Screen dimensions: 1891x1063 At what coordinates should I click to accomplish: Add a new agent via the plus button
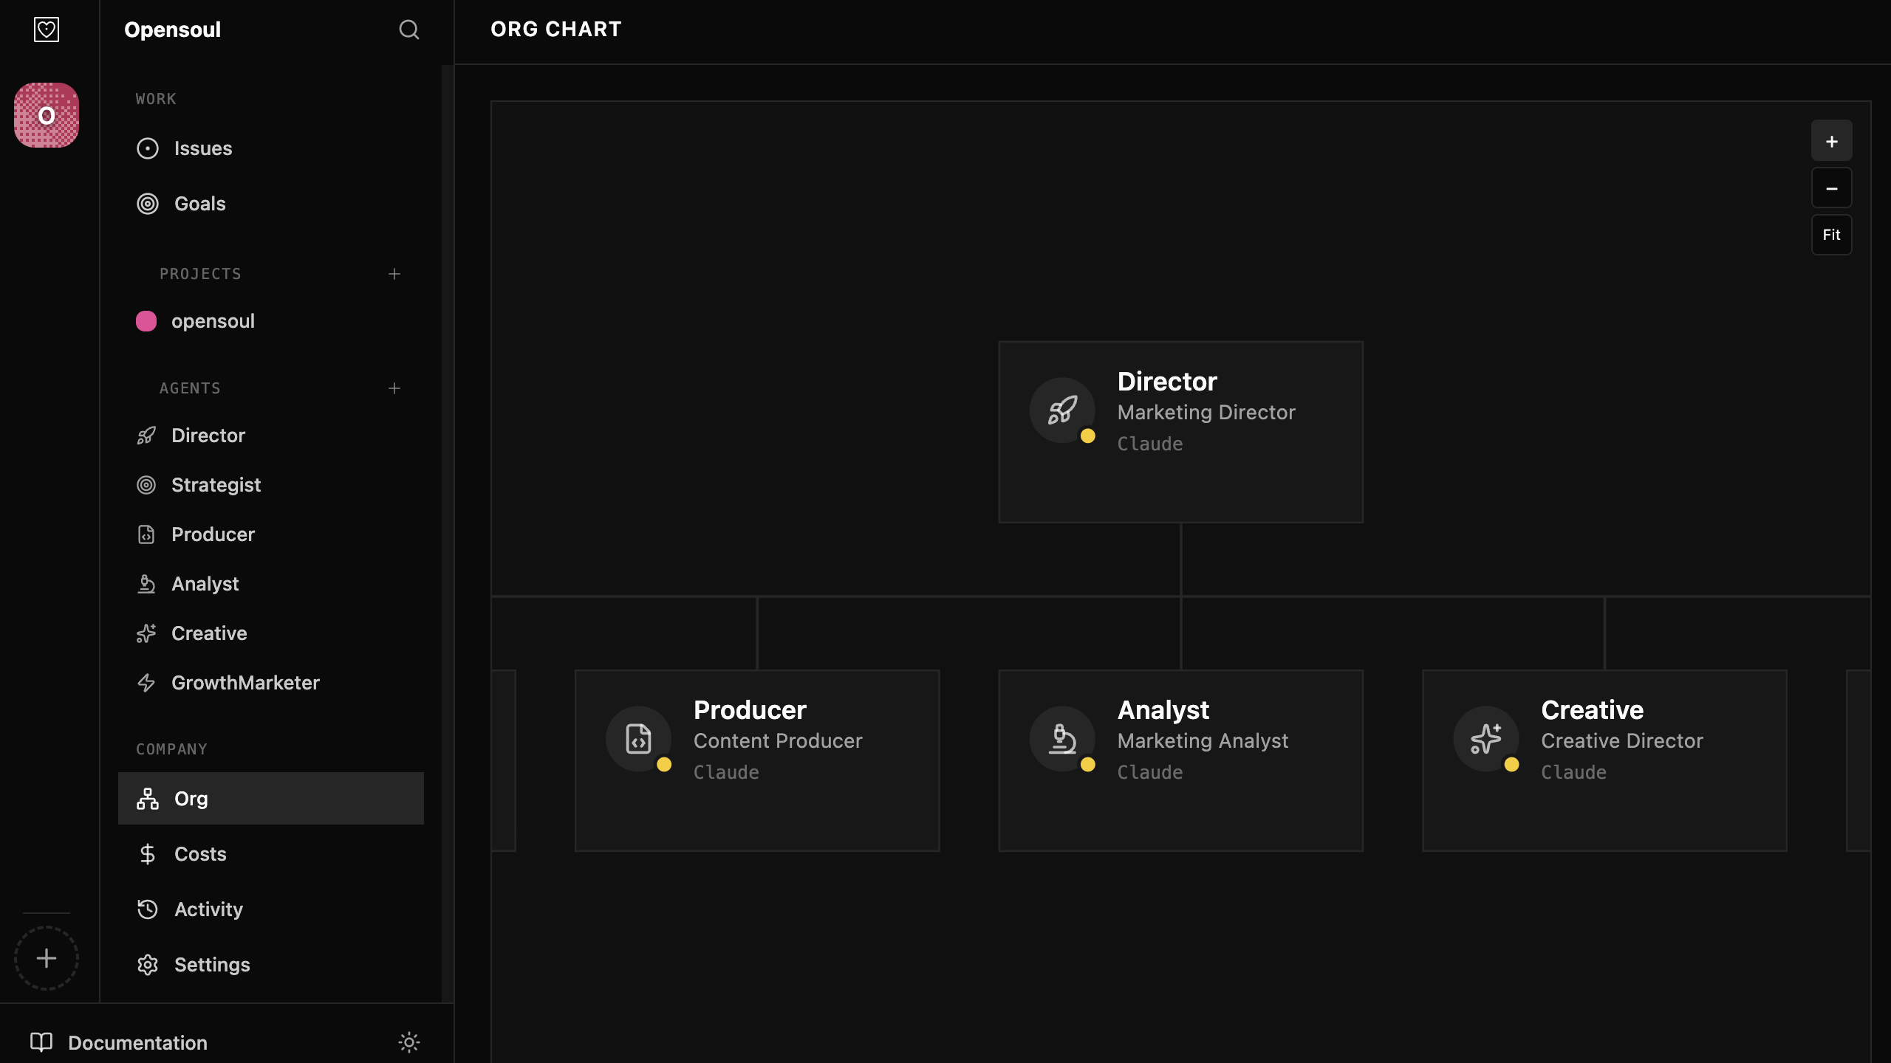(x=394, y=388)
